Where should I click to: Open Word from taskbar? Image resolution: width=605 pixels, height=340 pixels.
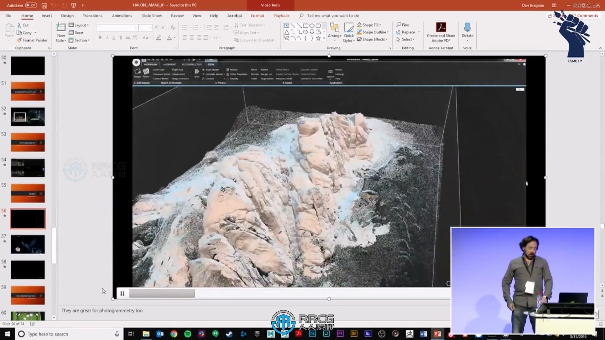[423, 334]
